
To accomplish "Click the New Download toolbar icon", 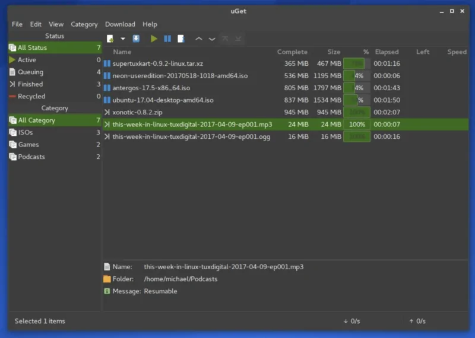I will pos(110,39).
